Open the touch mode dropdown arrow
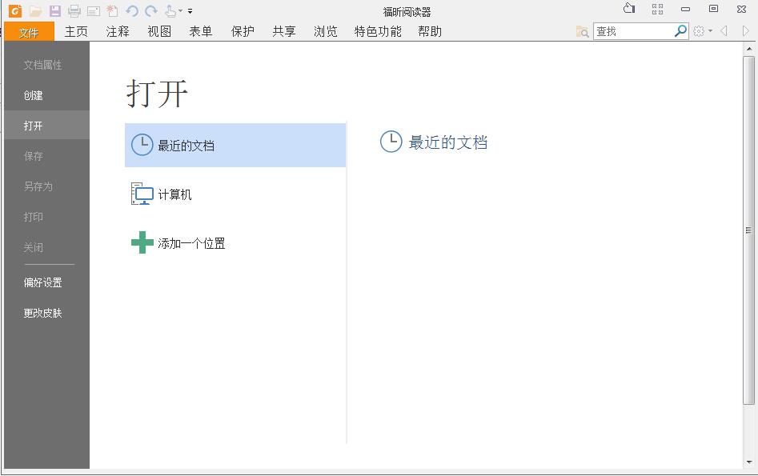The width and height of the screenshot is (758, 476). pyautogui.click(x=180, y=12)
